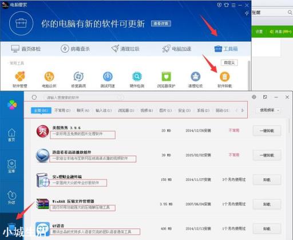This screenshot has width=293, height=240.
Task: Click the toolbox circle logo in banner
Action: [21, 23]
